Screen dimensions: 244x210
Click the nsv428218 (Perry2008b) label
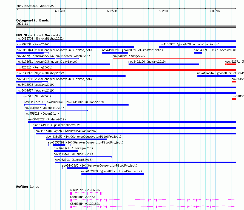click(35, 67)
